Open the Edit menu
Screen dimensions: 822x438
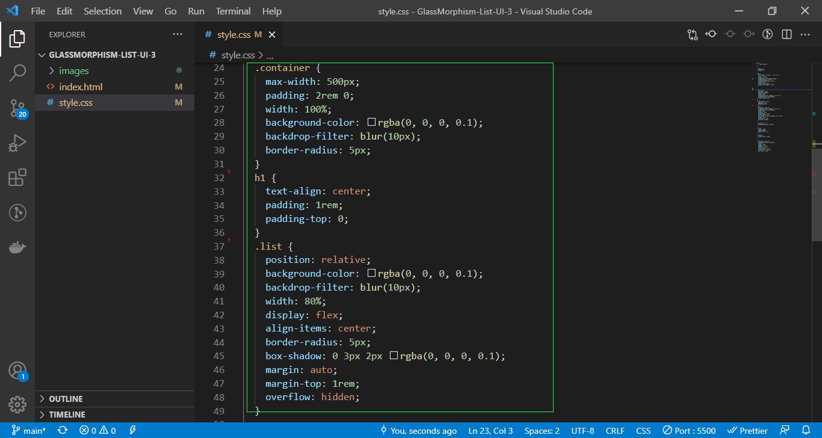click(x=64, y=11)
